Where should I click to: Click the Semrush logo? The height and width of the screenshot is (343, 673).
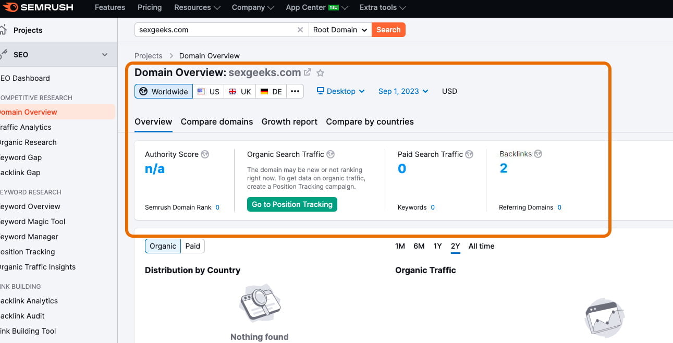(37, 7)
